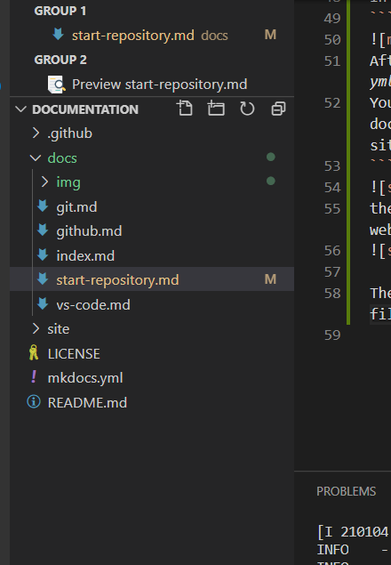Collapse all folders using the collapse icon
The height and width of the screenshot is (565, 391).
pyautogui.click(x=278, y=109)
